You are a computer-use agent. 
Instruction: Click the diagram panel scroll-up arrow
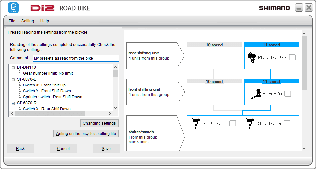click(x=304, y=33)
